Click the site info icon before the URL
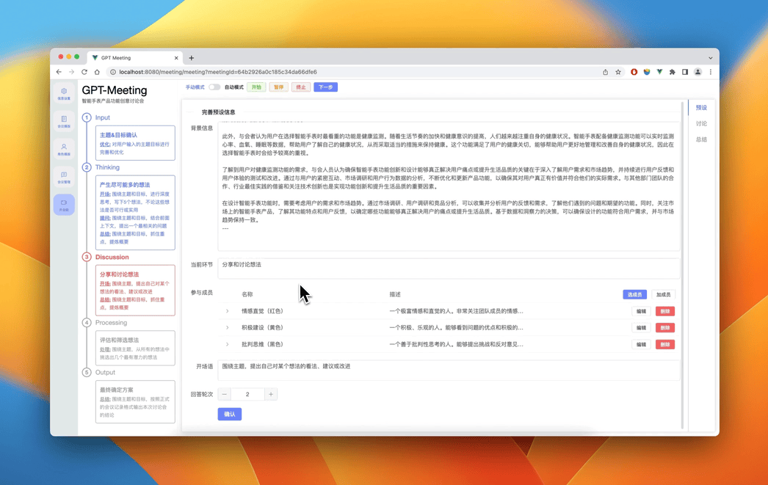The image size is (768, 485). point(112,72)
